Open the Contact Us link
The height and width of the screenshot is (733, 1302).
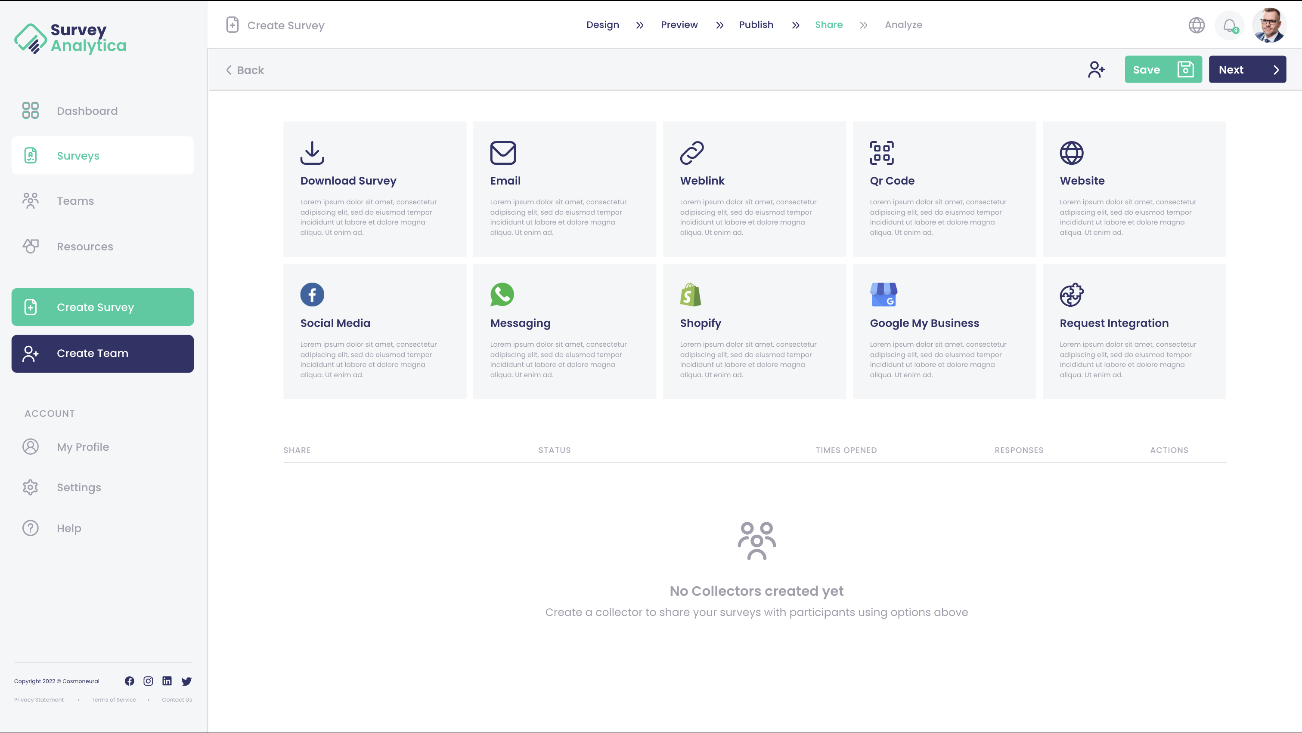pyautogui.click(x=177, y=700)
